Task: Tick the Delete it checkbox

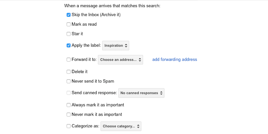Action: (69, 72)
